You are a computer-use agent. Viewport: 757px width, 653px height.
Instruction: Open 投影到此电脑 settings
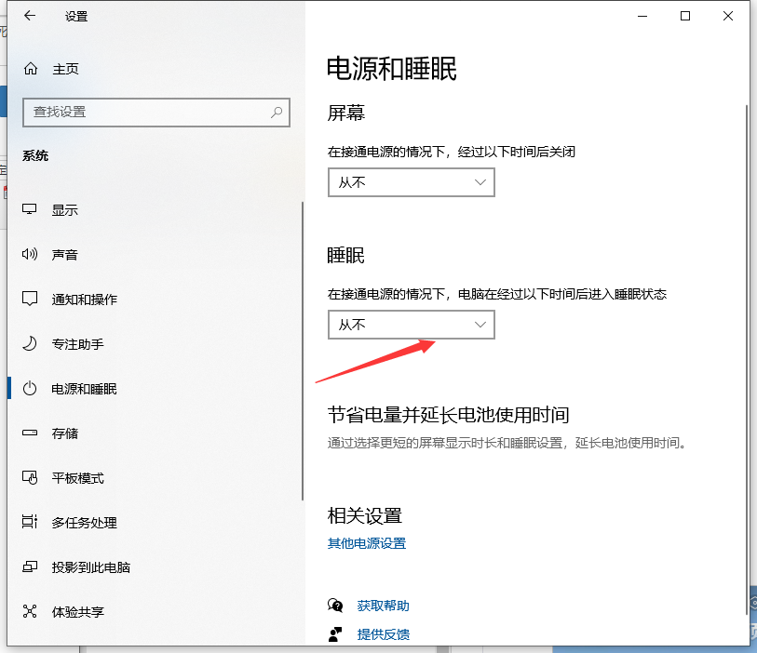pyautogui.click(x=90, y=567)
